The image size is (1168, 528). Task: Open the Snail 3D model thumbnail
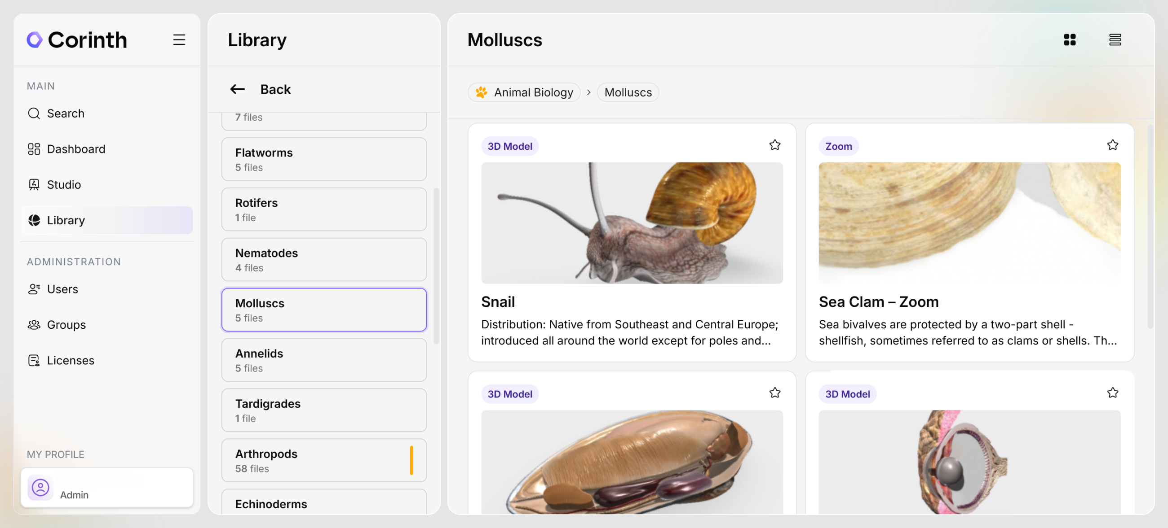tap(632, 223)
